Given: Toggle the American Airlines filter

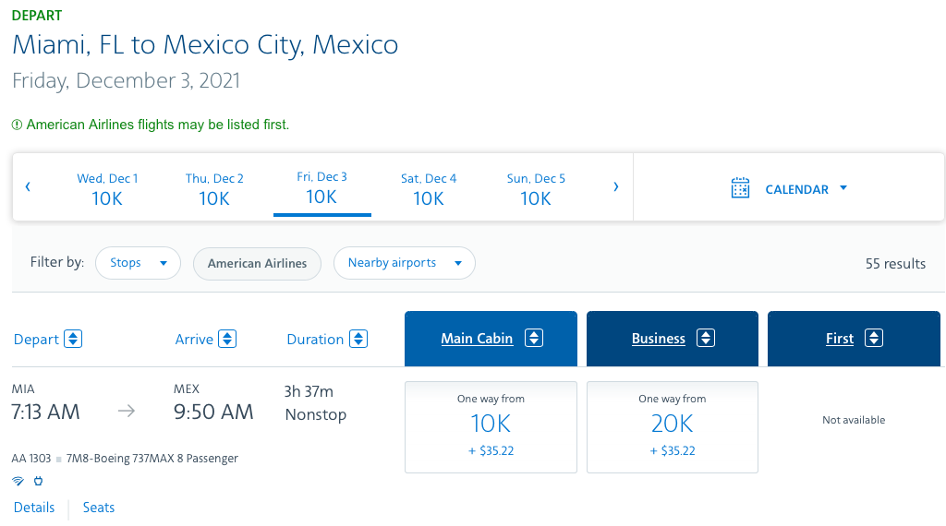Looking at the screenshot, I should coord(257,263).
